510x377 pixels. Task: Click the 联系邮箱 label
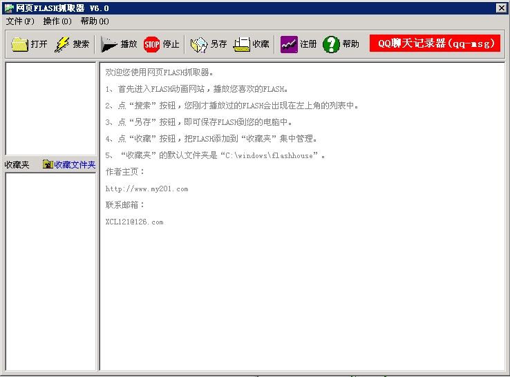click(125, 205)
